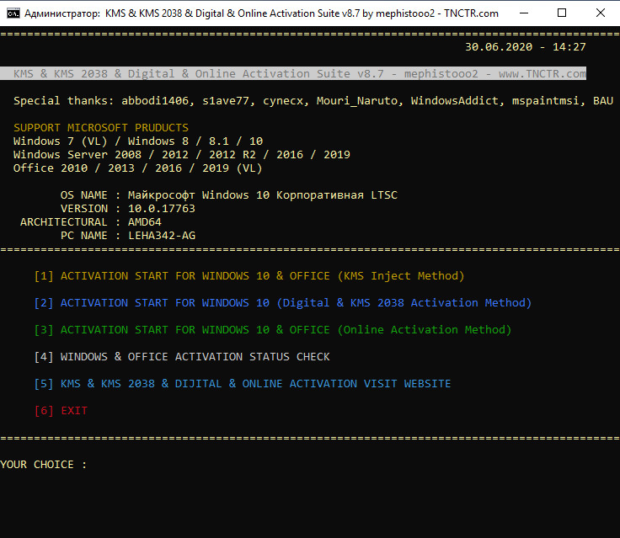Select option [4] Windows & Office Activation Status Check
The width and height of the screenshot is (620, 538).
coord(182,356)
